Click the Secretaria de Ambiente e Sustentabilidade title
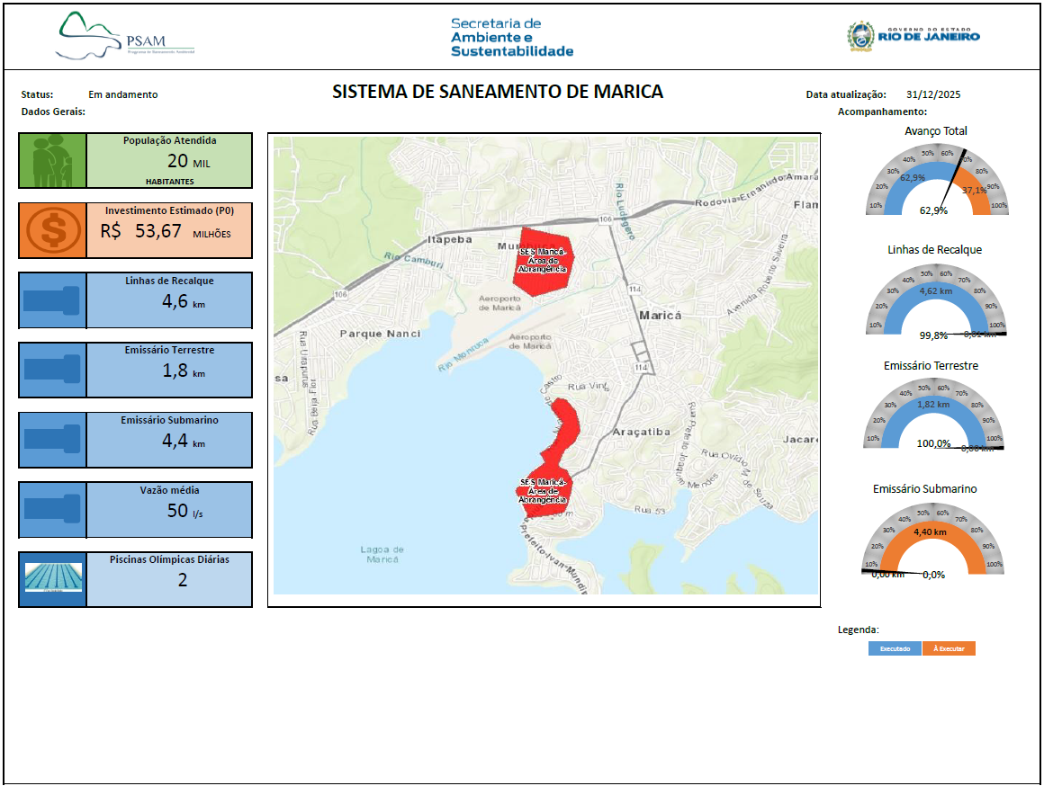 [510, 37]
